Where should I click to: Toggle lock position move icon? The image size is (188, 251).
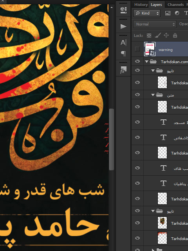(166, 35)
